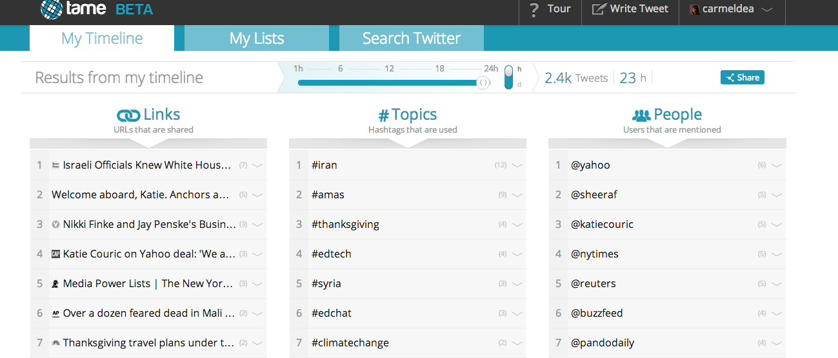Viewport: 838px width, 358px height.
Task: Click the Links chain icon
Action: 128,115
